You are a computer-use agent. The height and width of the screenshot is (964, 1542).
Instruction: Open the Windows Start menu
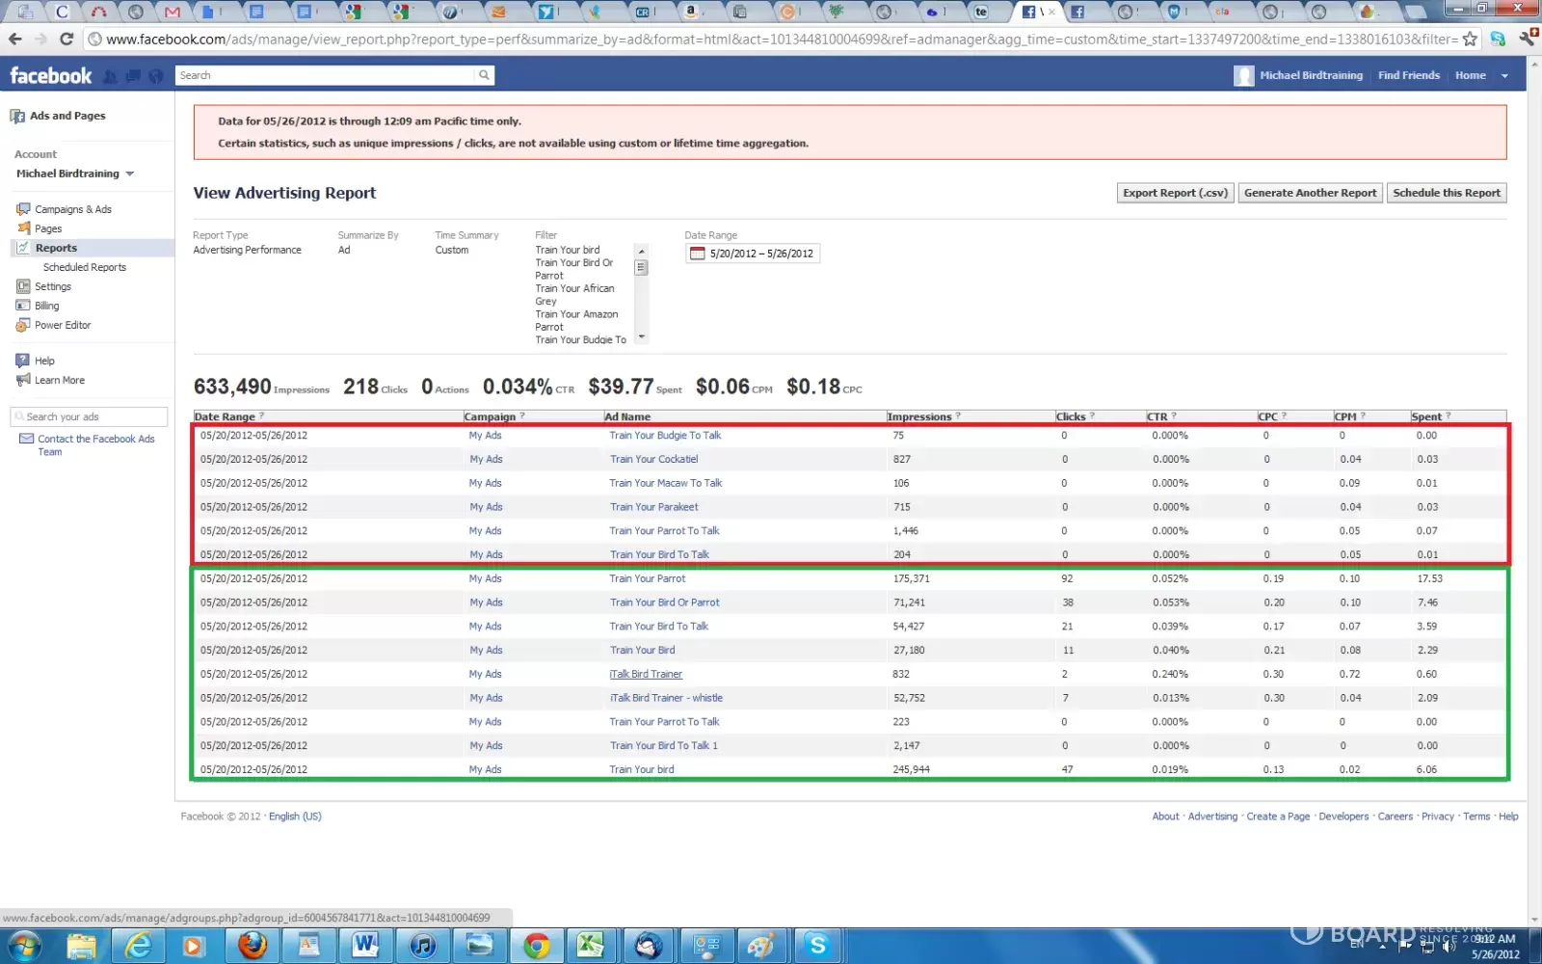coord(25,946)
